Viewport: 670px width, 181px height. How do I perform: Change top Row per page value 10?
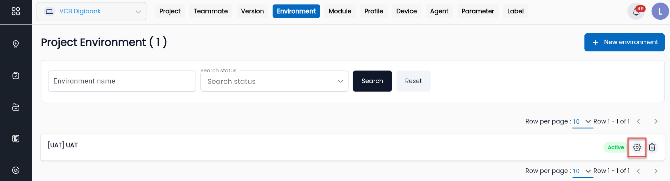tap(583, 122)
